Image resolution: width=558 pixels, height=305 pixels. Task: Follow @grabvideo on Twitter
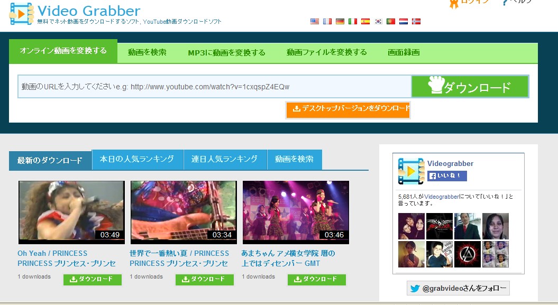point(458,288)
